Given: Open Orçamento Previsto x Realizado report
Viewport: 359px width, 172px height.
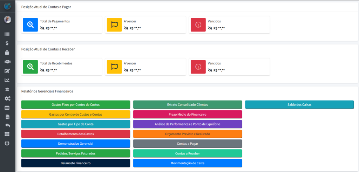Looking at the screenshot, I should point(188,134).
